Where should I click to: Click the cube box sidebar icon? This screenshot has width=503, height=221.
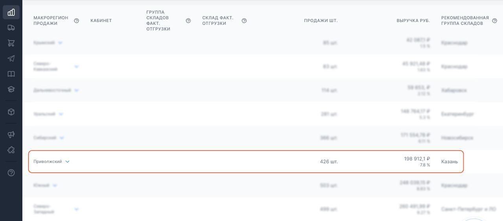click(x=11, y=112)
